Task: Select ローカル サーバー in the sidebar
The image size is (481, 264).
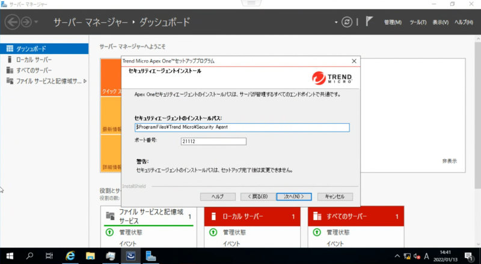Action: pyautogui.click(x=44, y=60)
